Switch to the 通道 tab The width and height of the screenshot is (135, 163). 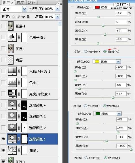[20, 3]
